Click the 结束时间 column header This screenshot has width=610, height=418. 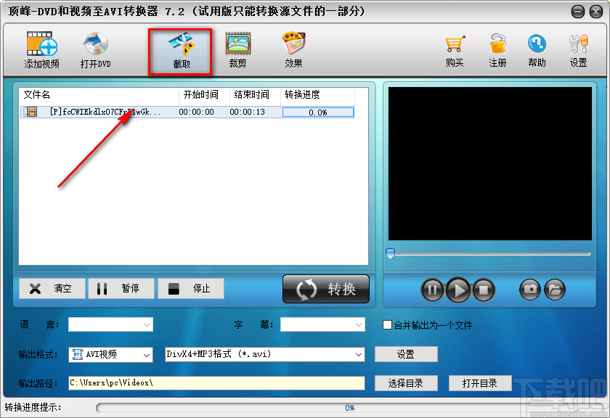point(251,94)
